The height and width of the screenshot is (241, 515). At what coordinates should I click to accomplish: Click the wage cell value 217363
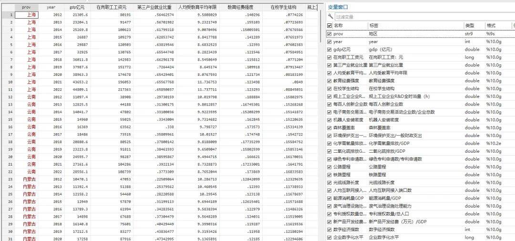tap(112, 89)
